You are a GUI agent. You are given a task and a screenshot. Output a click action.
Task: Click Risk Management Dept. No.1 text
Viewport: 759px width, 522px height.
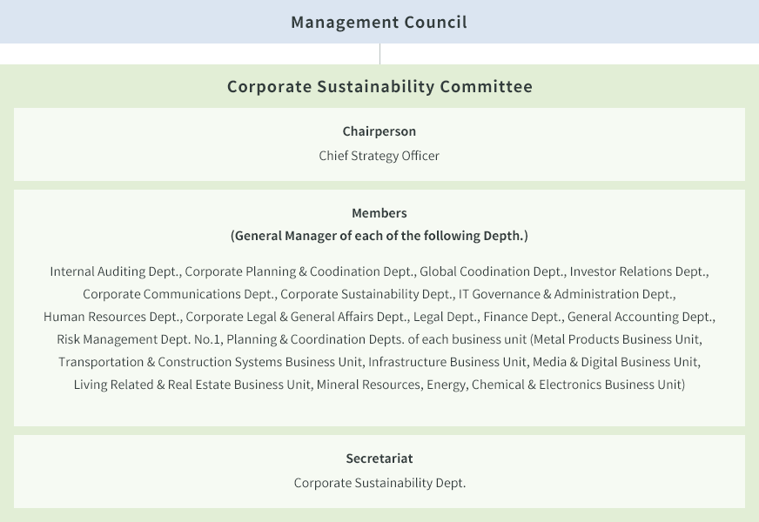[x=139, y=339]
